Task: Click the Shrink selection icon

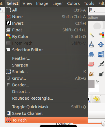Action: click(x=8, y=71)
